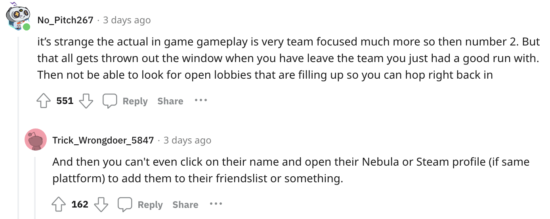Visit Trick_Wrongdoer_5847's user profile
The width and height of the screenshot is (550, 219).
[x=103, y=140]
